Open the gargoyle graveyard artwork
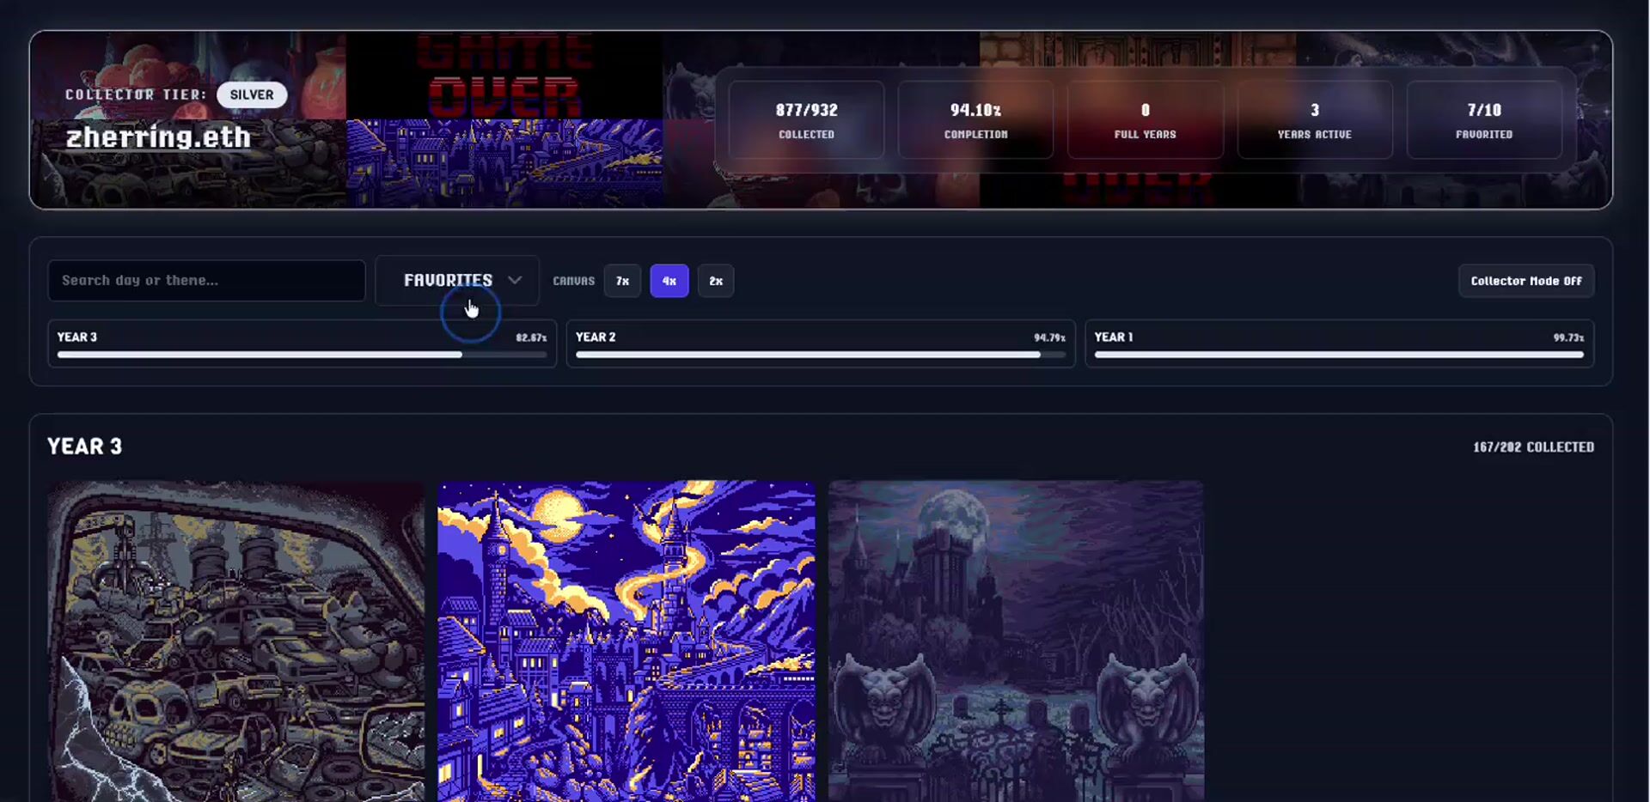The width and height of the screenshot is (1650, 802). point(1017,641)
